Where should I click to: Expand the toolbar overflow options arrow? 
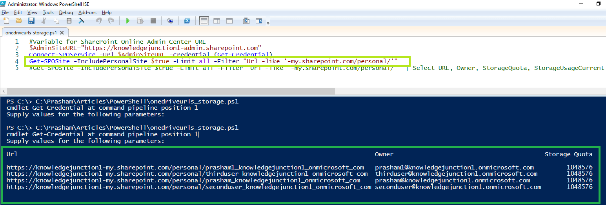(268, 23)
